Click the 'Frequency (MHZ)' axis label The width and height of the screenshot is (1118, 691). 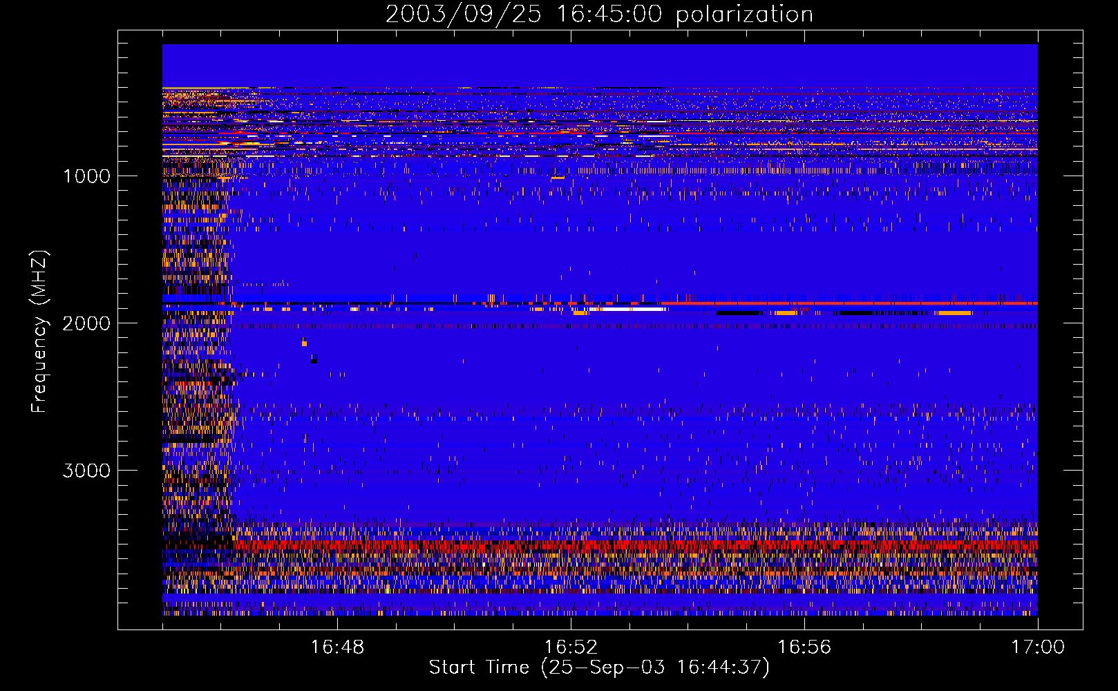point(39,332)
